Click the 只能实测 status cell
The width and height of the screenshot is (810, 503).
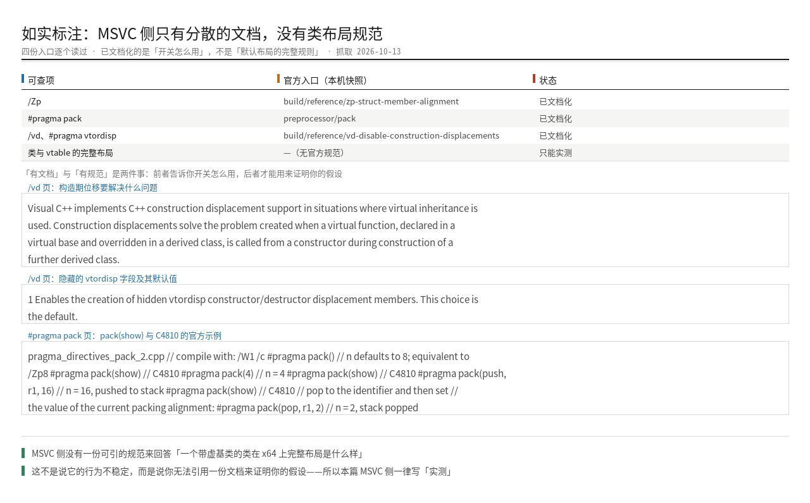(x=556, y=152)
